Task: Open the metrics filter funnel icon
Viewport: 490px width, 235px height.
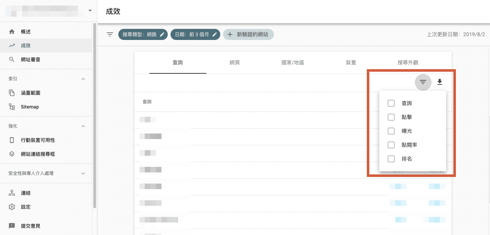Action: (422, 82)
